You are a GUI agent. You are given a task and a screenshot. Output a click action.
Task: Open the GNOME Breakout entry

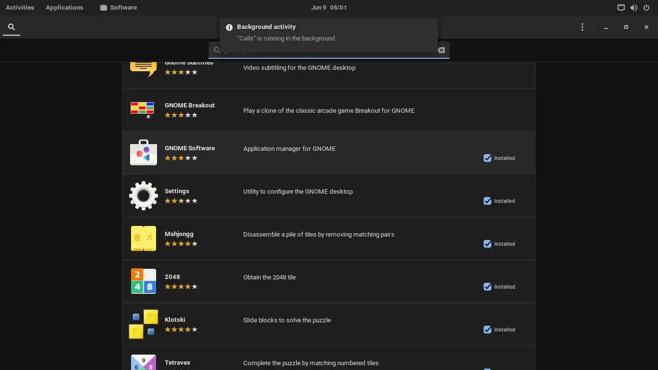329,110
